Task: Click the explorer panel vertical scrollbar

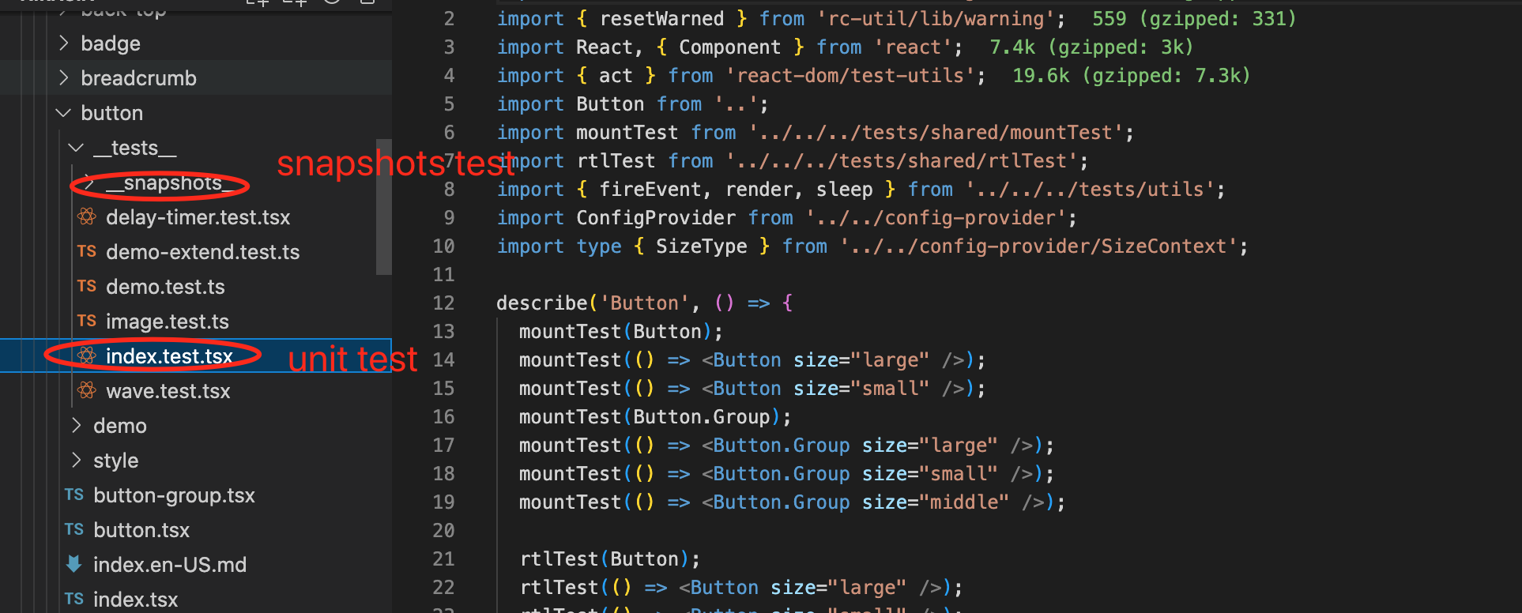Action: click(x=384, y=205)
